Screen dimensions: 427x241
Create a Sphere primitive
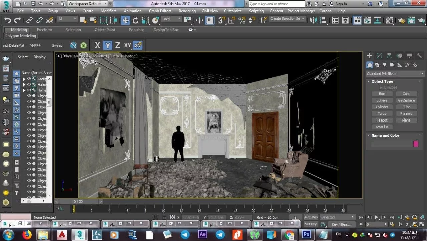coord(382,100)
